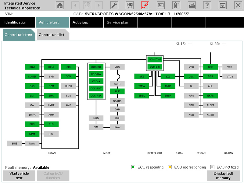Click the forward arrow toolbar icon
The width and height of the screenshot is (244, 183).
point(99,5)
